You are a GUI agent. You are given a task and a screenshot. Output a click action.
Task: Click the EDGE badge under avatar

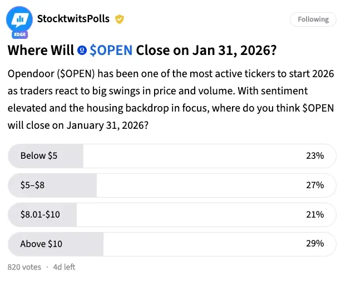point(19,33)
